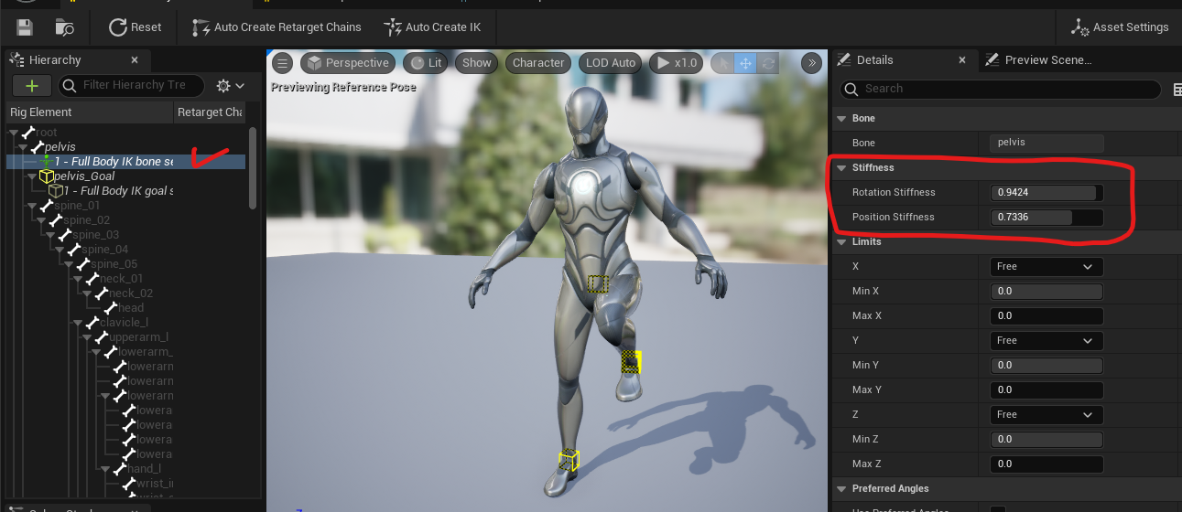Viewport: 1182px width, 512px height.
Task: Select the root bone in hierarchy
Action: point(46,133)
